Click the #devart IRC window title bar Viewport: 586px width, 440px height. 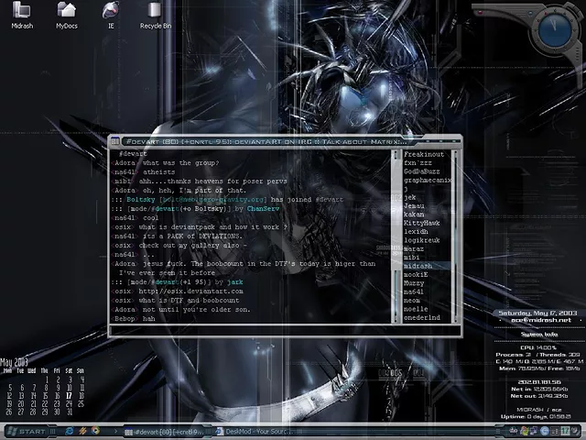(266, 141)
